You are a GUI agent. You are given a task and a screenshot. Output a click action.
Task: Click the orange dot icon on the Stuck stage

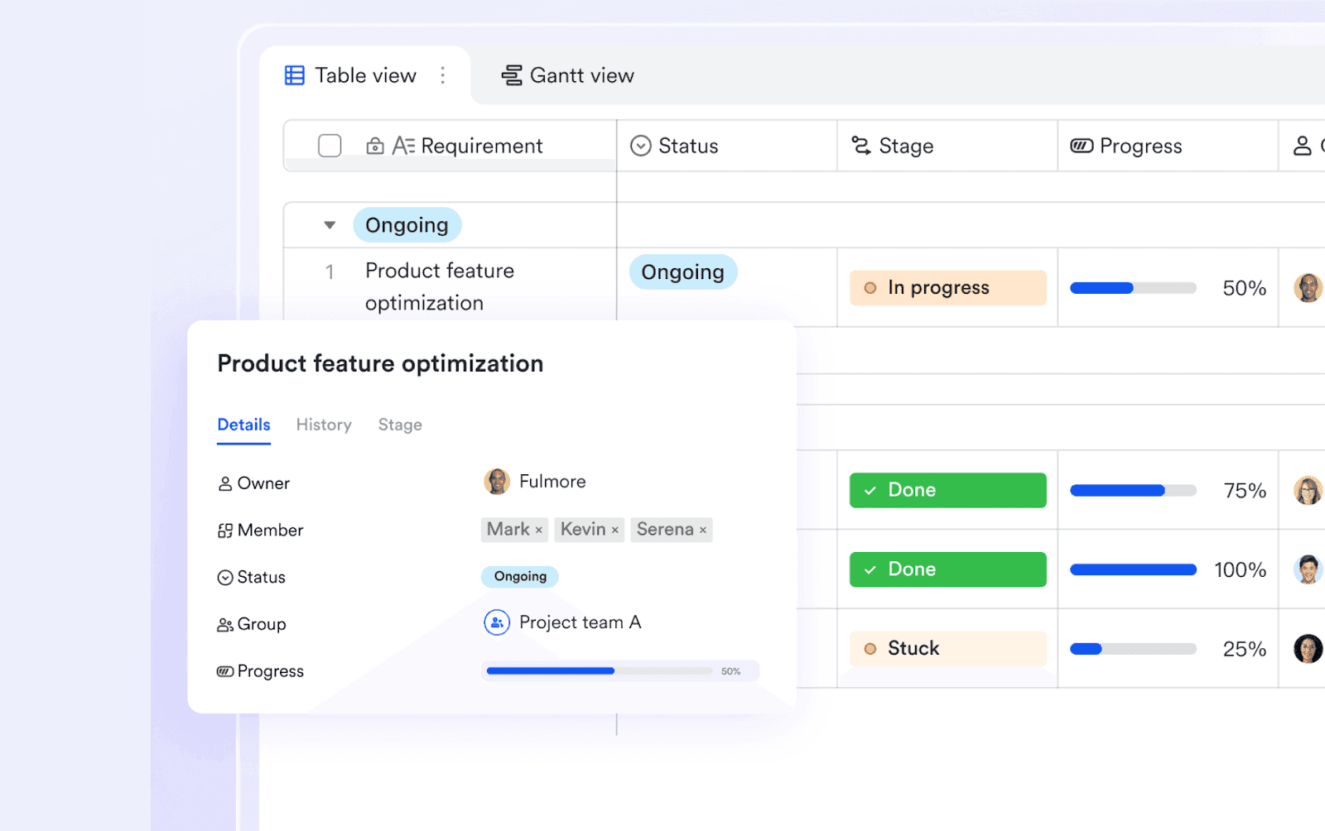click(870, 649)
